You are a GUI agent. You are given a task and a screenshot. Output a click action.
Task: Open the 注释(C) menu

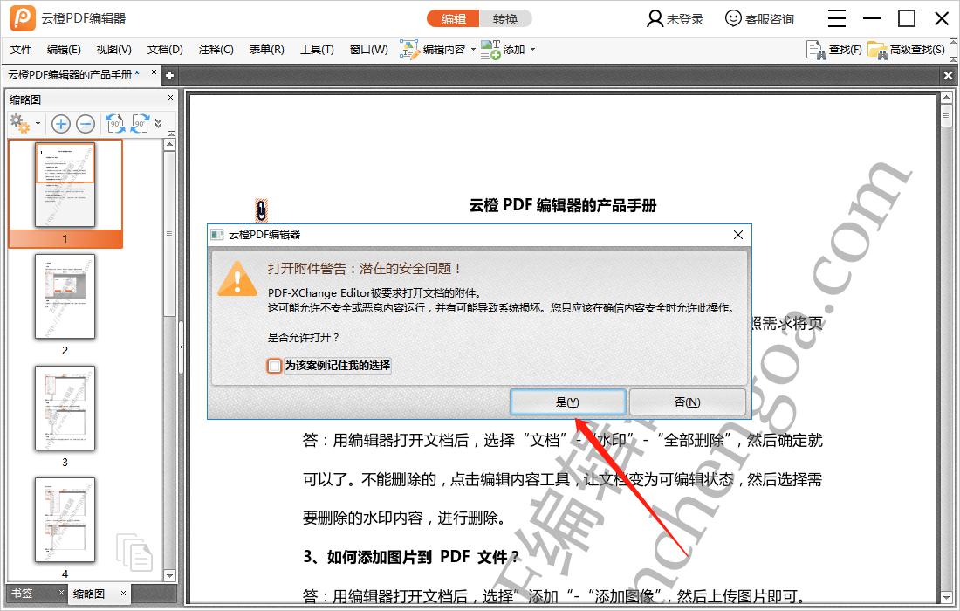(216, 50)
